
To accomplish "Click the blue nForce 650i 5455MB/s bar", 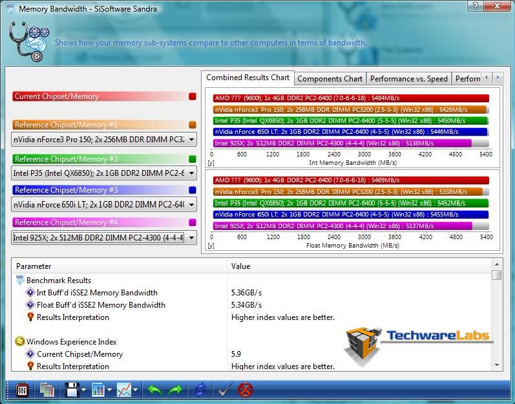I will (x=350, y=215).
